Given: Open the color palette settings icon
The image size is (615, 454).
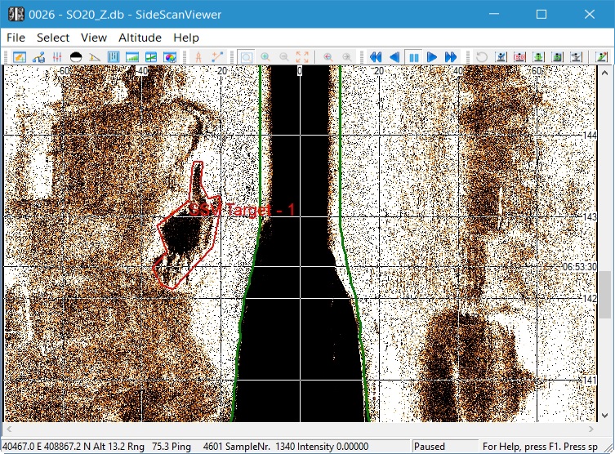Looking at the screenshot, I should click(170, 57).
